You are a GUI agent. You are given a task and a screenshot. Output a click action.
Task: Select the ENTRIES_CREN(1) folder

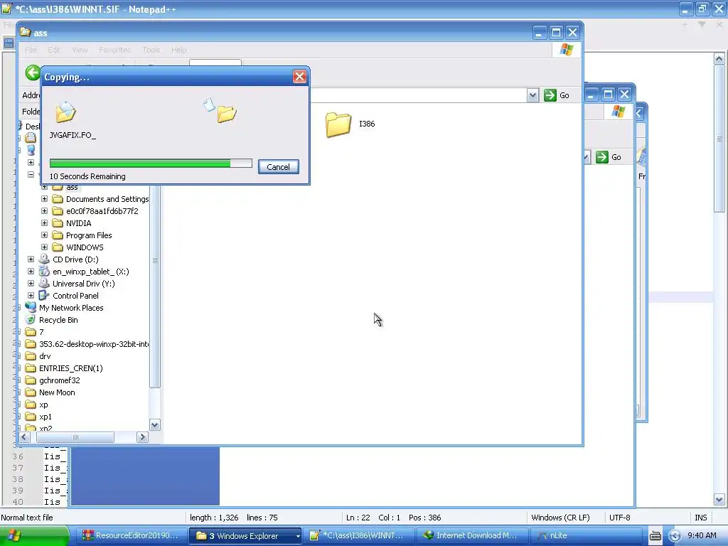(x=70, y=368)
